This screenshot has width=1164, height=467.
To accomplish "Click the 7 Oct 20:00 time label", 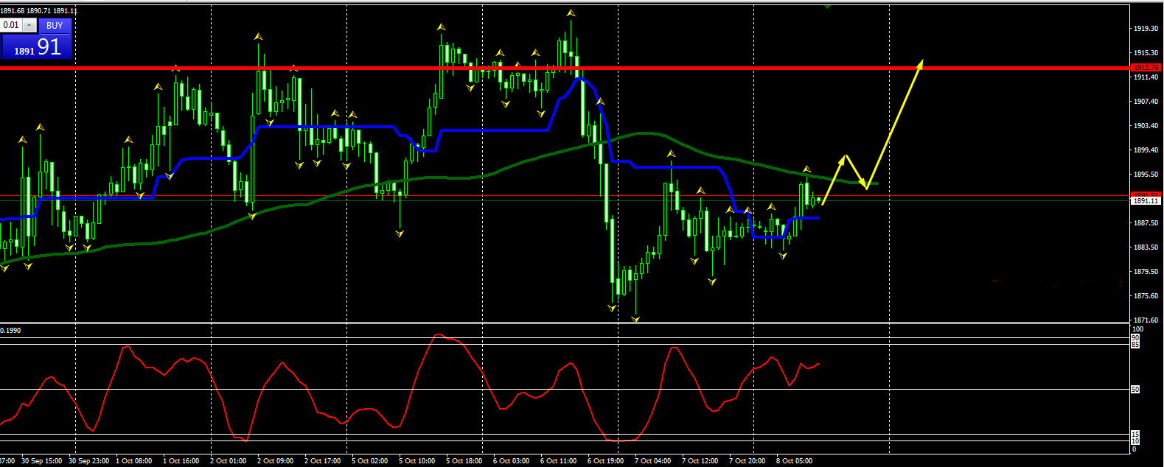I will click(x=747, y=461).
